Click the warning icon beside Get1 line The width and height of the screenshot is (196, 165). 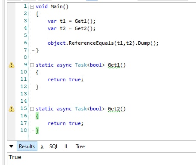coord(12,65)
